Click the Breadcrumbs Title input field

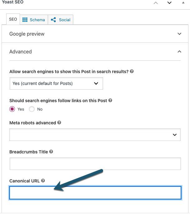click(x=95, y=163)
